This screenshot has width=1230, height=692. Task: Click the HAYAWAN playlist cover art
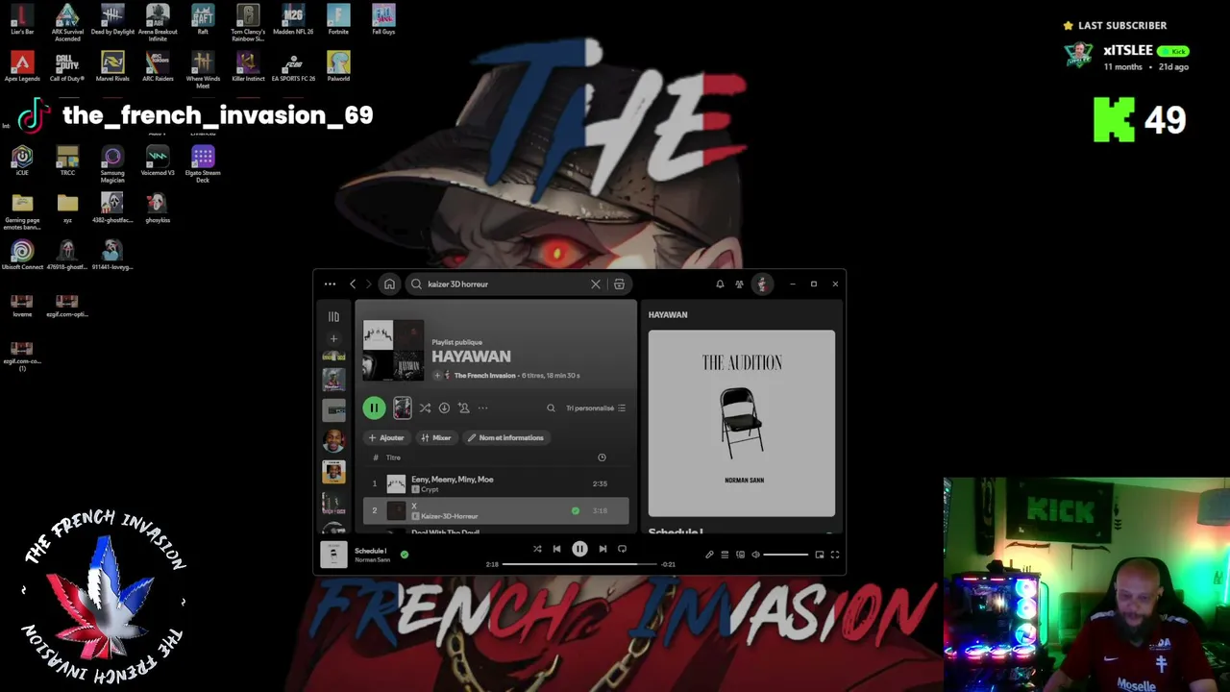point(393,350)
